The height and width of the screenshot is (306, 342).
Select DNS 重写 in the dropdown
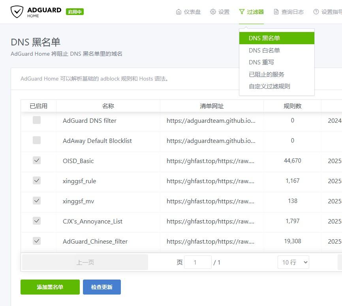tap(276, 62)
